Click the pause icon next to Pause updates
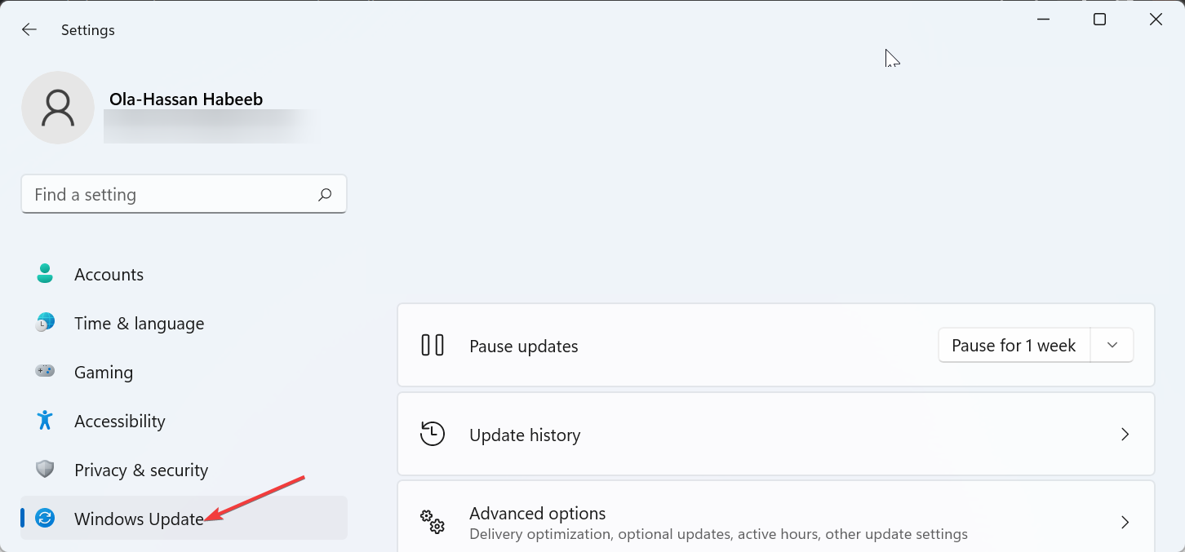 pyautogui.click(x=433, y=345)
